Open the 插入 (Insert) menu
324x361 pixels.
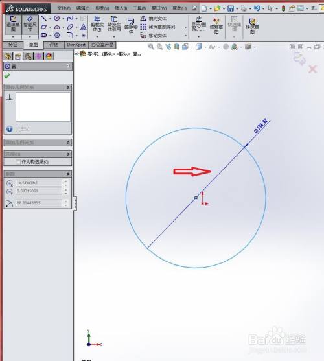tap(121, 8)
